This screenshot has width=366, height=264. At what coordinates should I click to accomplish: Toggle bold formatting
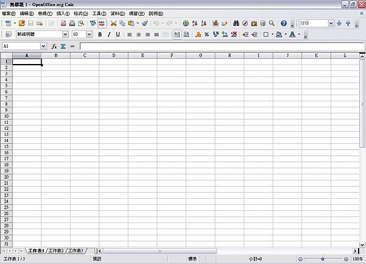[x=100, y=34]
